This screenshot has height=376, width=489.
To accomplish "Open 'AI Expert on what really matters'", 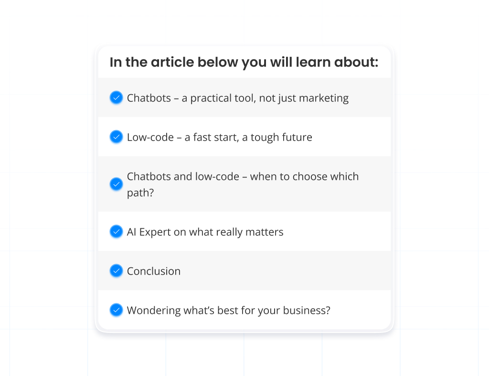I will (x=205, y=232).
